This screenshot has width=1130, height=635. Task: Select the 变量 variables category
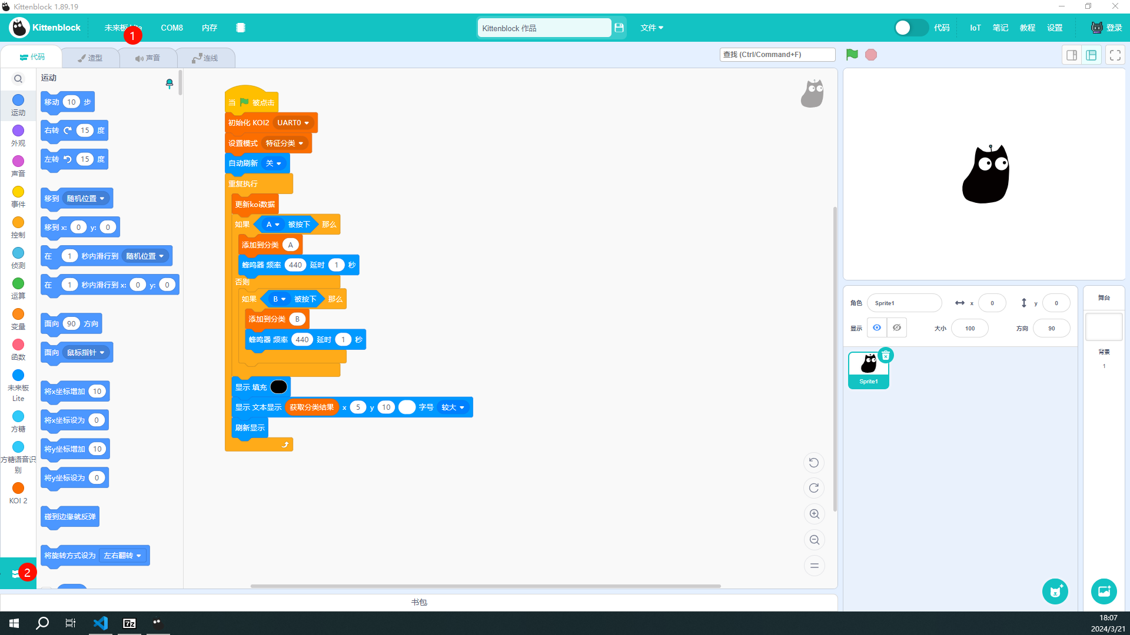(18, 319)
